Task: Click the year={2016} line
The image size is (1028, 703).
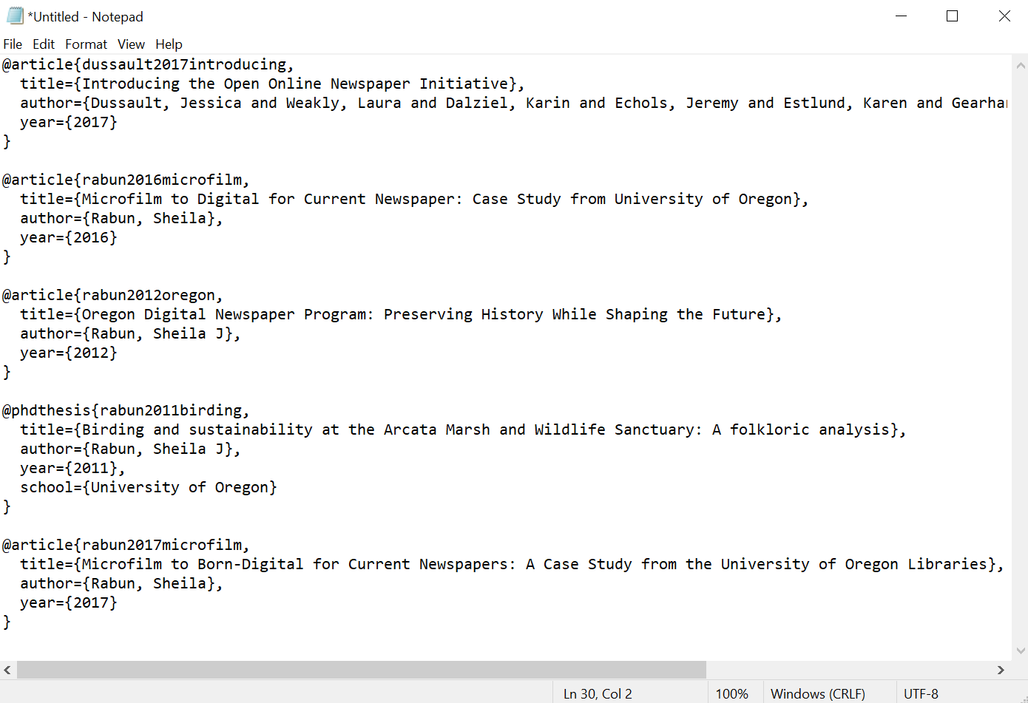Action: pos(69,237)
